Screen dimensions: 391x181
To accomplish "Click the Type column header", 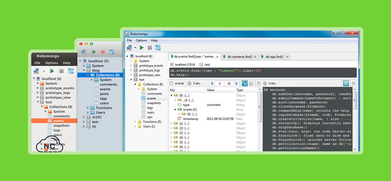I will tap(246, 90).
